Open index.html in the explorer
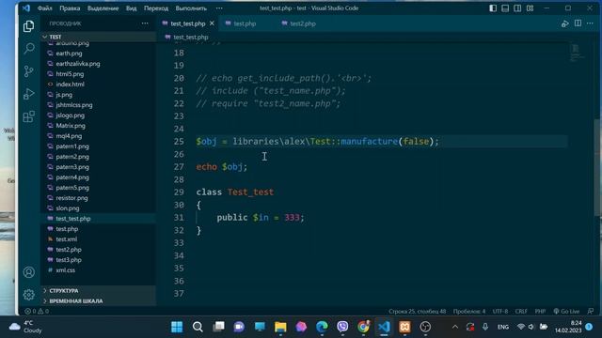Screen dimensions: 602x338 (71, 84)
